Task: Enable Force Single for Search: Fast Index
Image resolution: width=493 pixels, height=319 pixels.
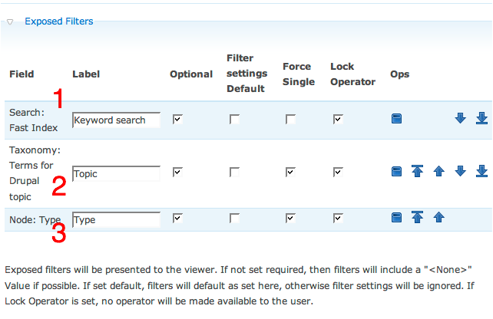Action: tap(290, 120)
